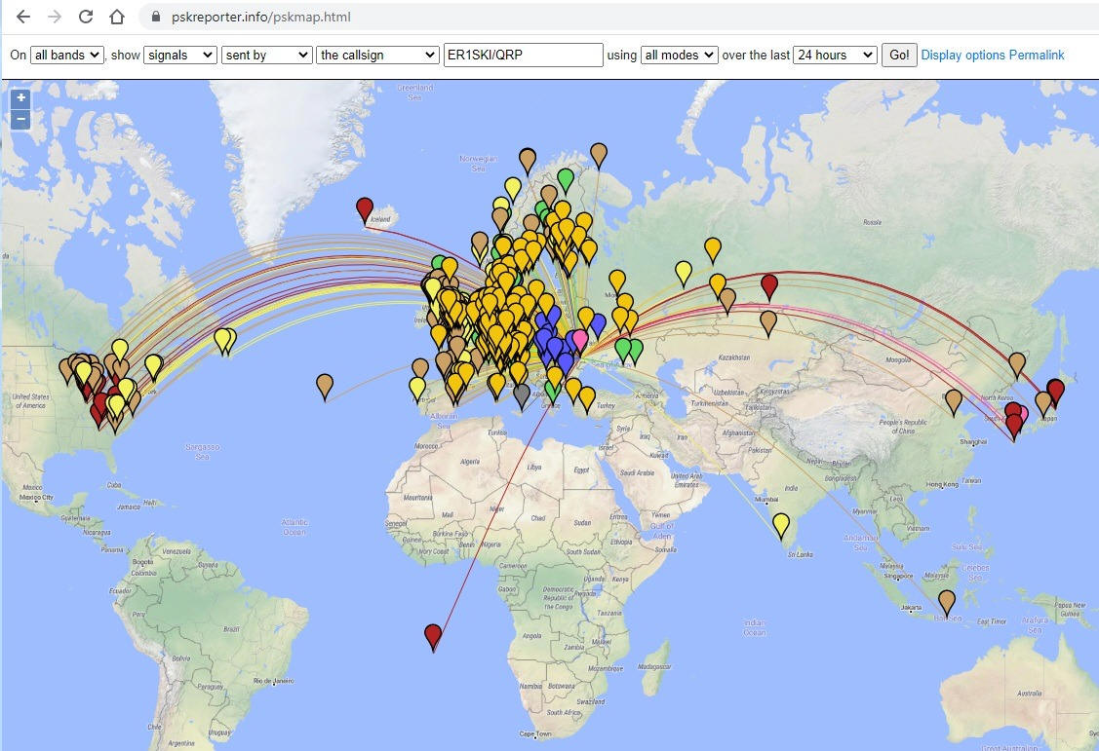Click the red marker in South Atlantic
Image resolution: width=1099 pixels, height=751 pixels.
click(434, 635)
